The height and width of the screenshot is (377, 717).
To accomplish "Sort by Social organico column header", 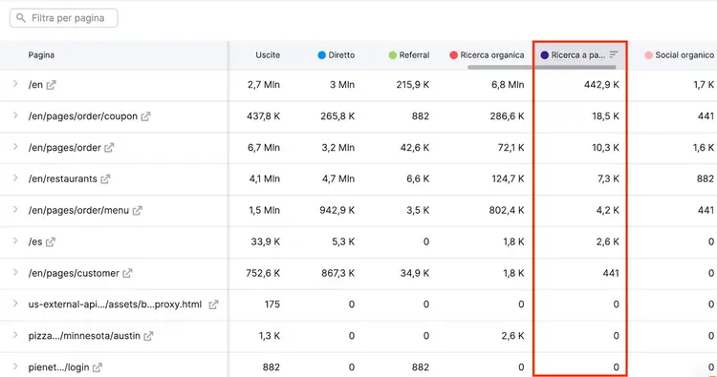I will point(684,55).
